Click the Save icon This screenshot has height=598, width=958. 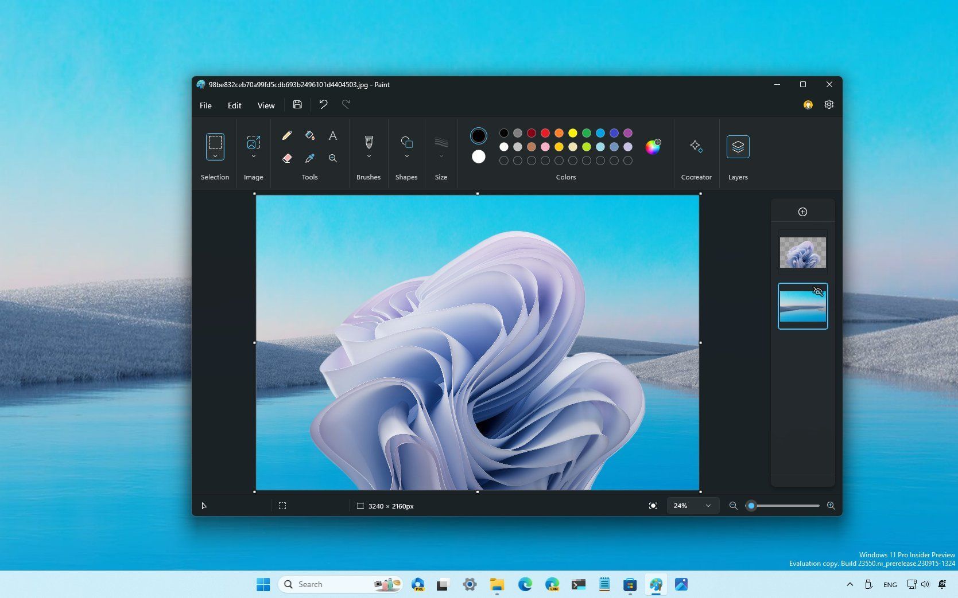click(x=297, y=105)
